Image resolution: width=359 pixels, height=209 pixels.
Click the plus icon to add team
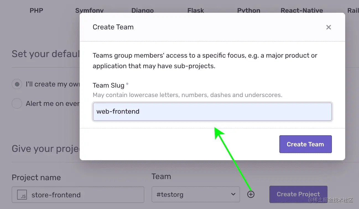251,194
